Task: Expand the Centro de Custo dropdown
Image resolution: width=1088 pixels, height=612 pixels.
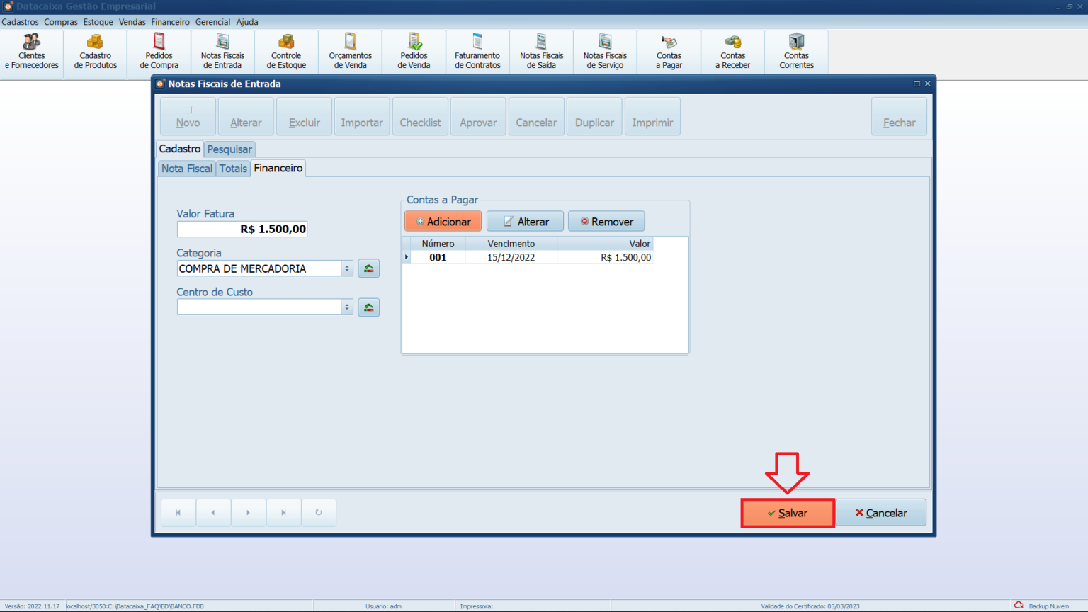Action: 346,307
